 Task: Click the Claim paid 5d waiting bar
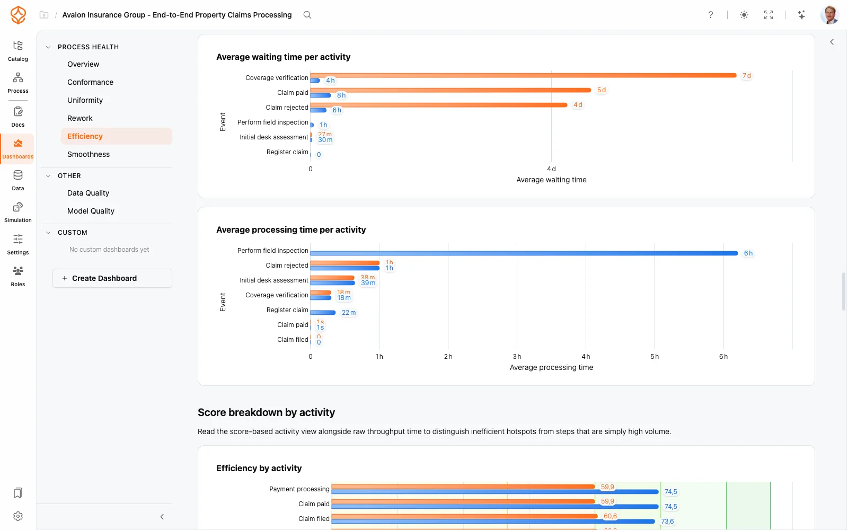point(451,90)
